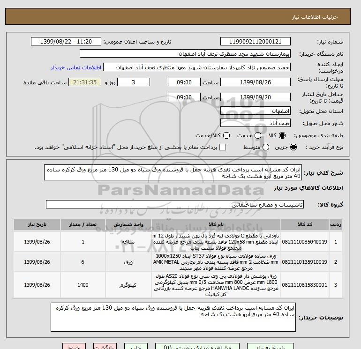Click the countdown timer 21:31:35 field
The height and width of the screenshot is (349, 361).
click(85, 82)
